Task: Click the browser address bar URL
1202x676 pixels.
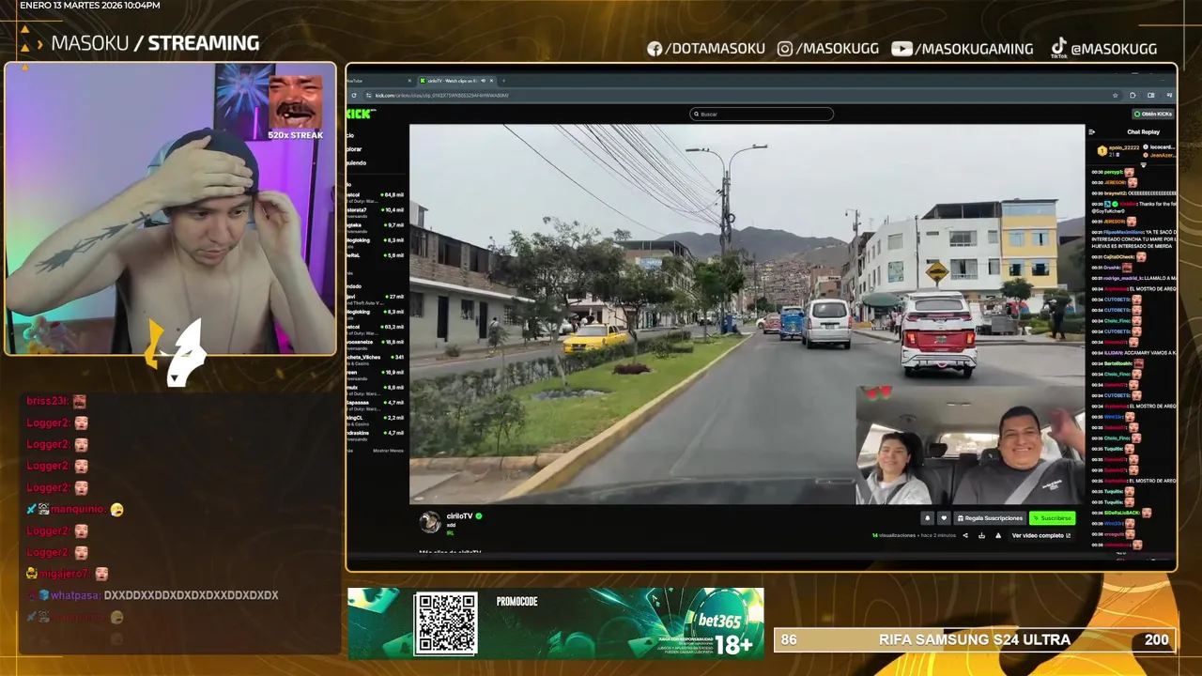Action: click(x=441, y=95)
